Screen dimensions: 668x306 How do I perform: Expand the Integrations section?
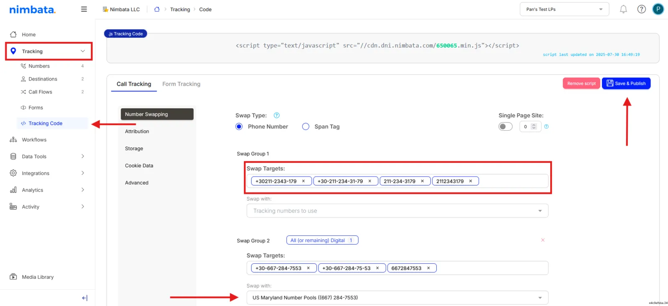83,173
